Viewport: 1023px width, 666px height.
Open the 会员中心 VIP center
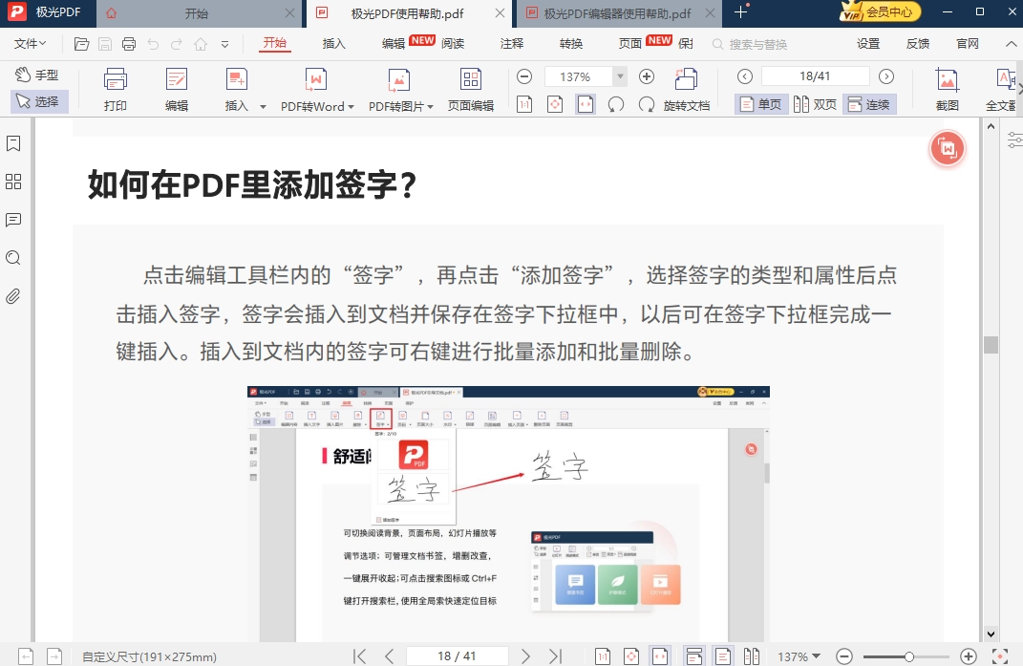click(x=880, y=11)
